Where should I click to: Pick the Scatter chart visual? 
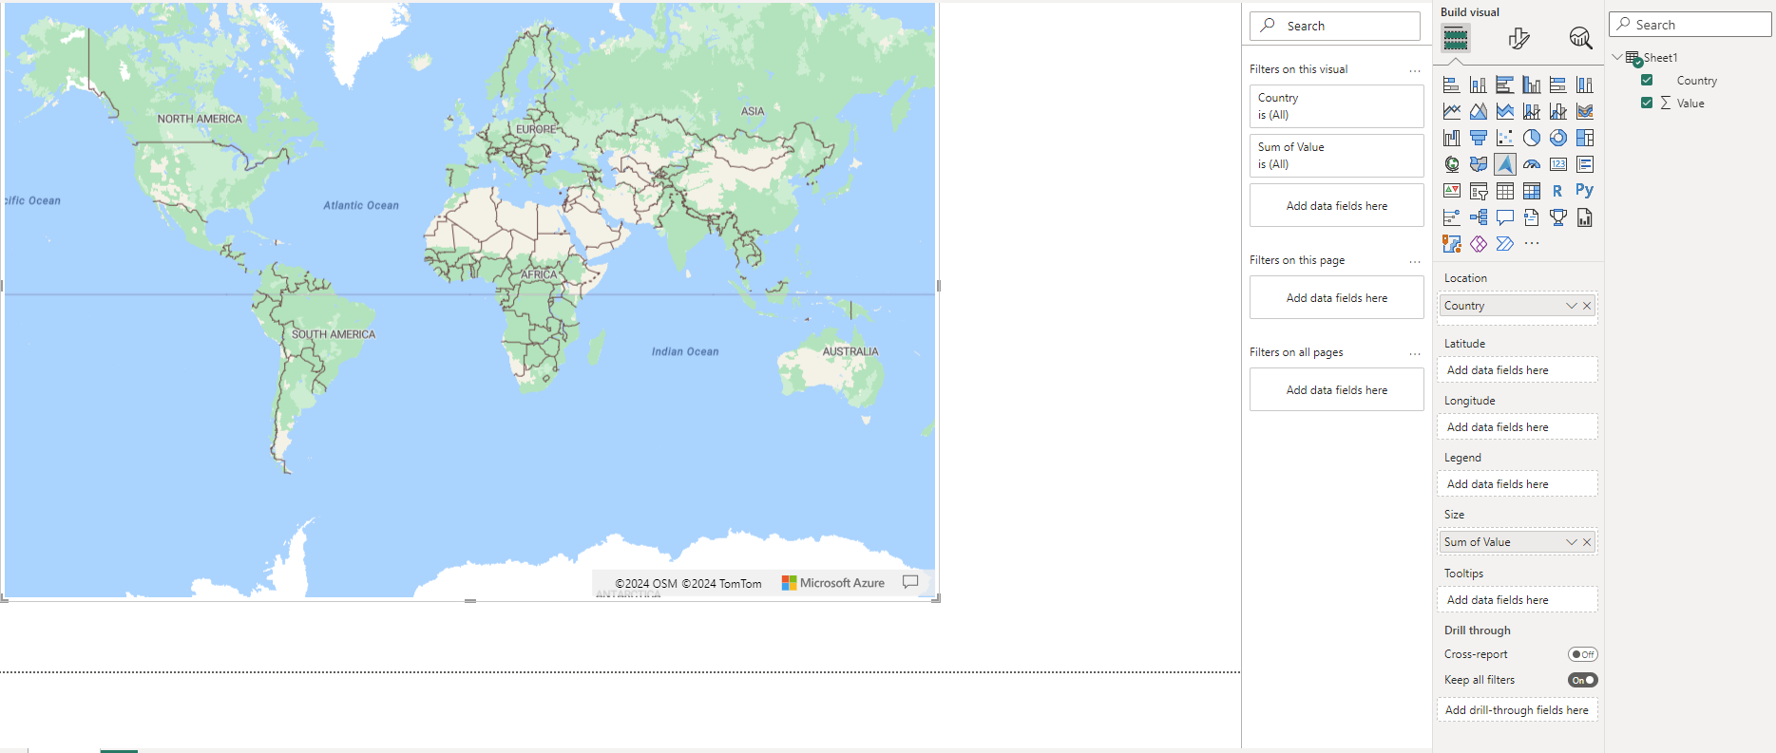click(x=1504, y=138)
